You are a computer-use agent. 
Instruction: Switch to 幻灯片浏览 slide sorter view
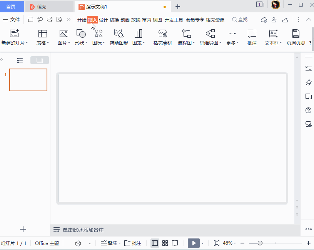pos(165,243)
